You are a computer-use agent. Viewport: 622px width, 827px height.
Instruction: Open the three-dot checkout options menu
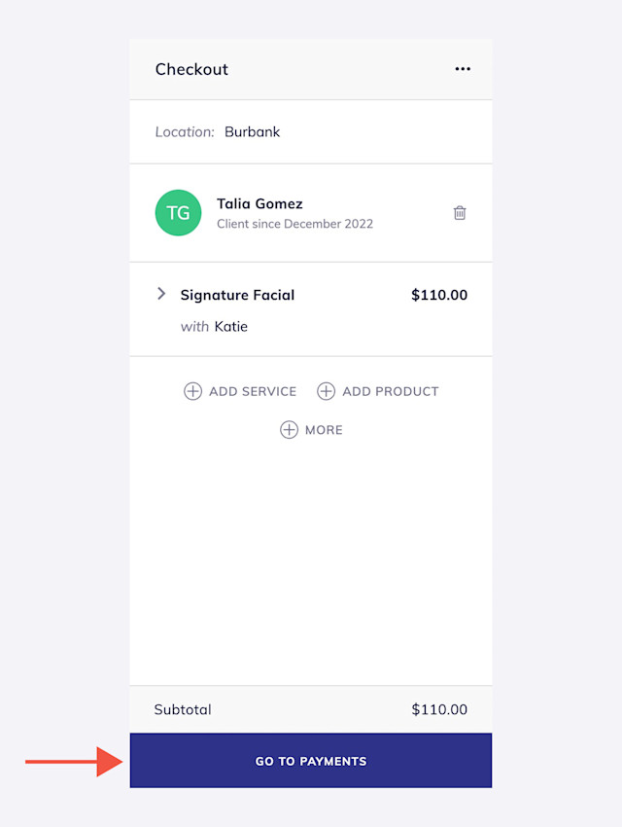[463, 69]
